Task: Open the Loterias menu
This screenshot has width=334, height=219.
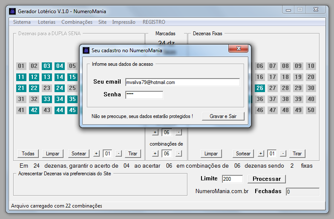Action: (x=46, y=22)
